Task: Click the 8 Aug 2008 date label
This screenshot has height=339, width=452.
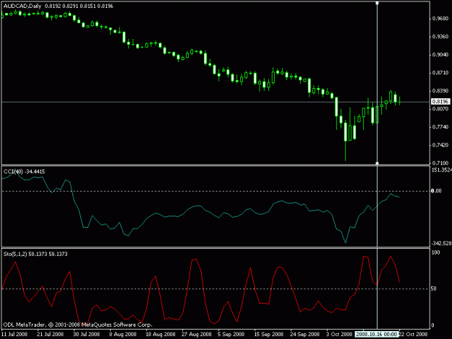Action: 122,334
